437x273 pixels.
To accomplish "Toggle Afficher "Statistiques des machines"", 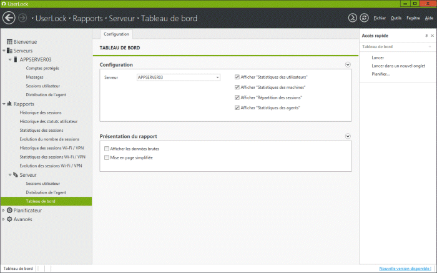I will point(237,87).
